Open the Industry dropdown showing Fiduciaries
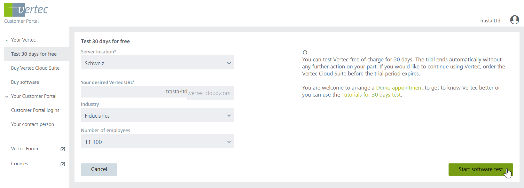 tap(157, 115)
